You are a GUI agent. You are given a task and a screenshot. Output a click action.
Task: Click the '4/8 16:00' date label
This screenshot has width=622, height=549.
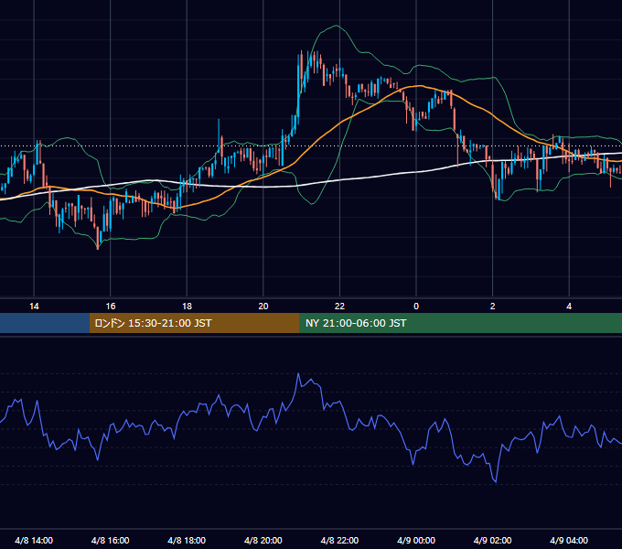[111, 540]
